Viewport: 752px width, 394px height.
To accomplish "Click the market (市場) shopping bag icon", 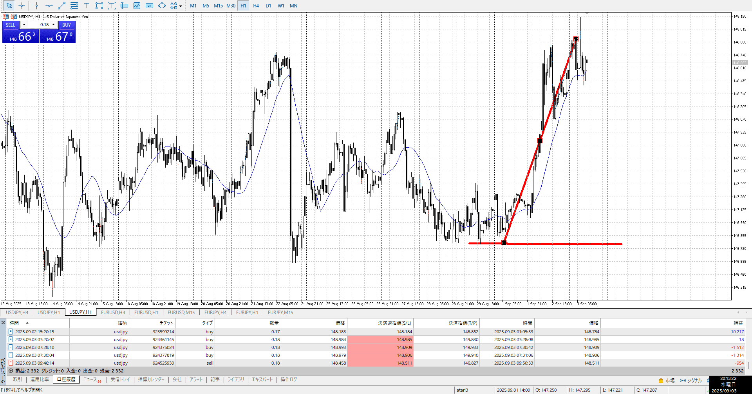I will (661, 380).
